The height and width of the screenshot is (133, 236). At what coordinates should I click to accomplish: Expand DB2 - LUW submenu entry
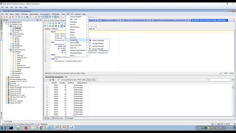[77, 19]
